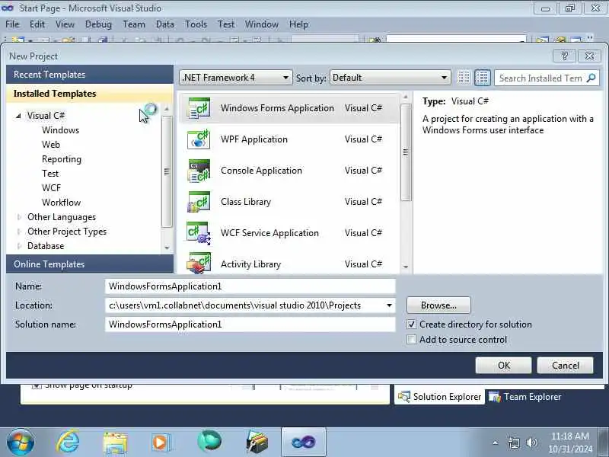
Task: Select the WCF Service Application template icon
Action: click(x=199, y=233)
